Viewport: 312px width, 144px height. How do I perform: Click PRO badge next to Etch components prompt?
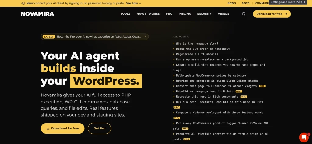tap(244, 97)
